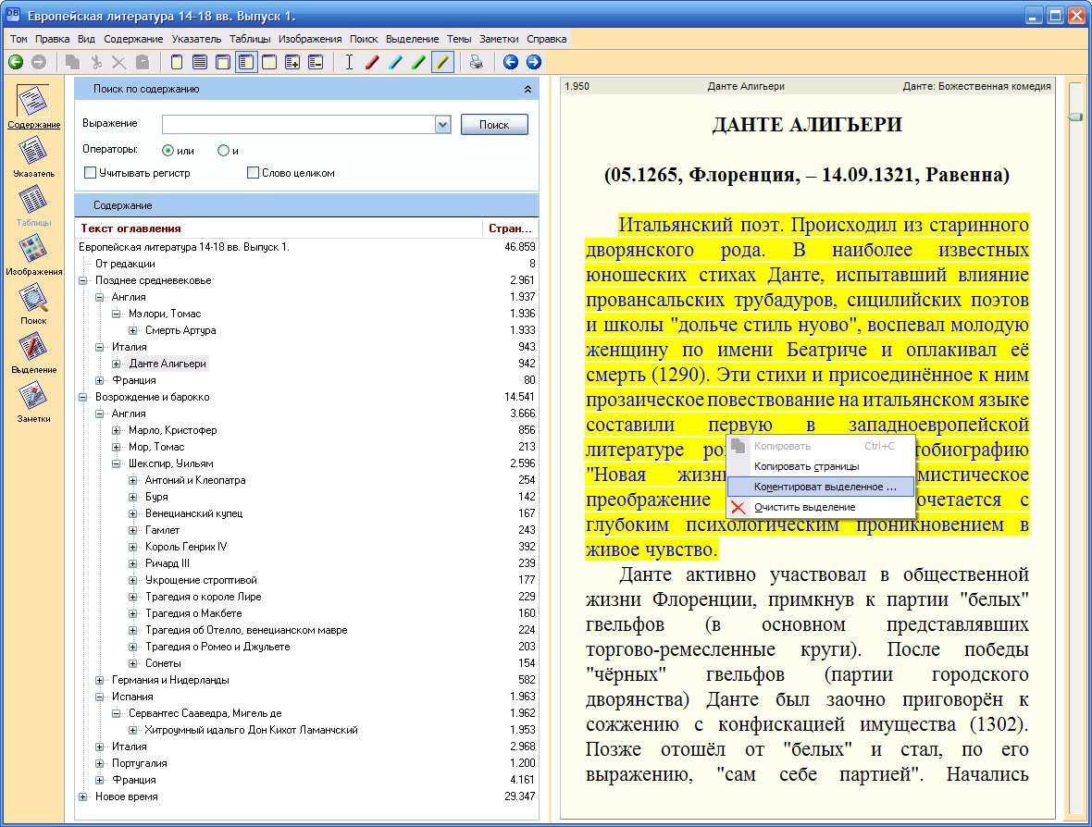Expand the 'Марло, Кристофер' tree node

click(117, 430)
